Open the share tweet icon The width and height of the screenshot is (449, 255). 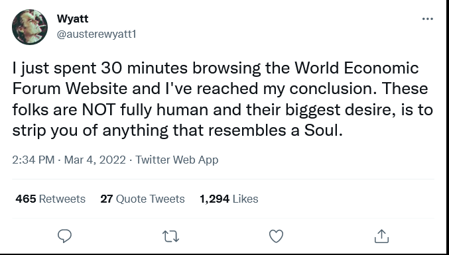pyautogui.click(x=382, y=236)
